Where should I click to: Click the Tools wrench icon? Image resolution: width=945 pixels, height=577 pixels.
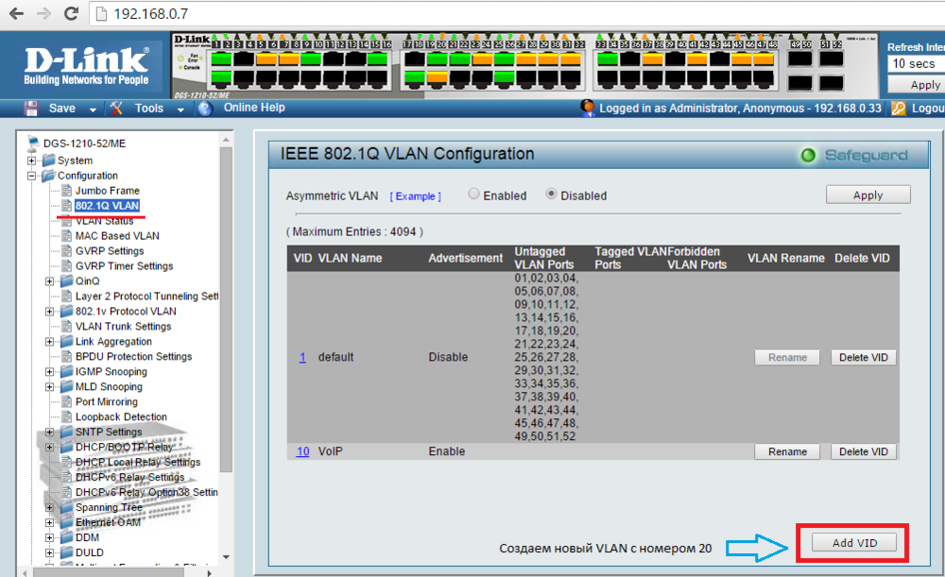coord(117,109)
